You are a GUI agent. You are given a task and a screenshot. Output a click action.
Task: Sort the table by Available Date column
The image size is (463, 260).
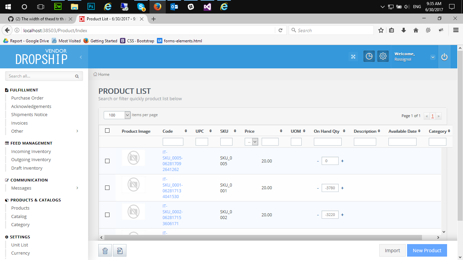[x=419, y=131]
